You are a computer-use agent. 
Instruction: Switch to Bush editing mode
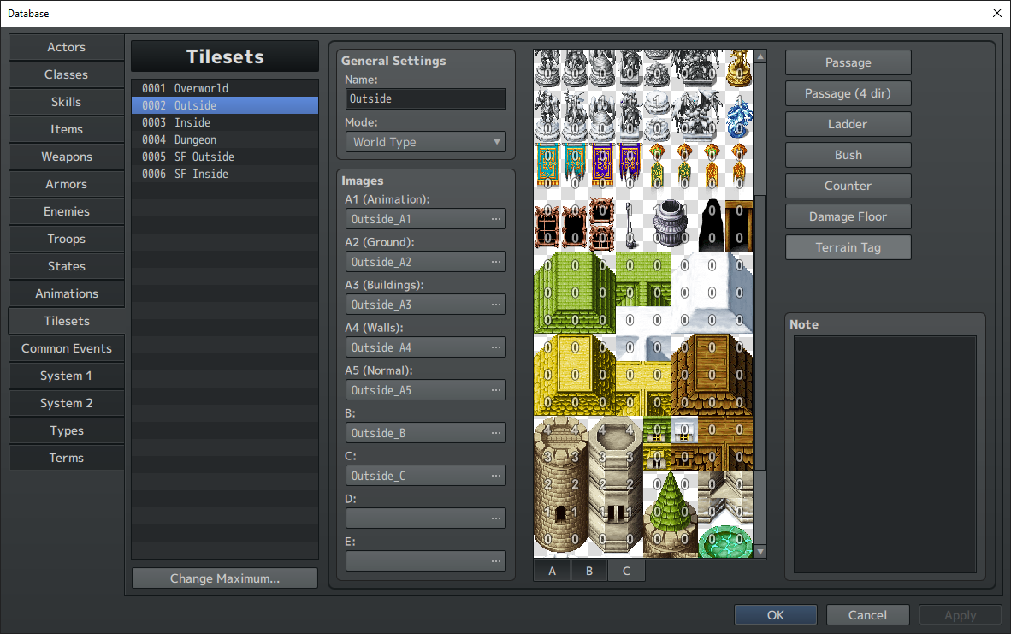[848, 155]
